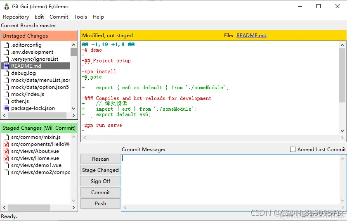Click diff view scroll down arrow
The image size is (347, 221).
click(x=342, y=131)
